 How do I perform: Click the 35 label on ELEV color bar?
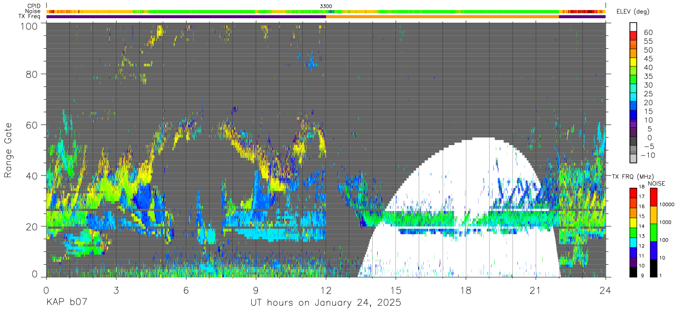coord(647,76)
